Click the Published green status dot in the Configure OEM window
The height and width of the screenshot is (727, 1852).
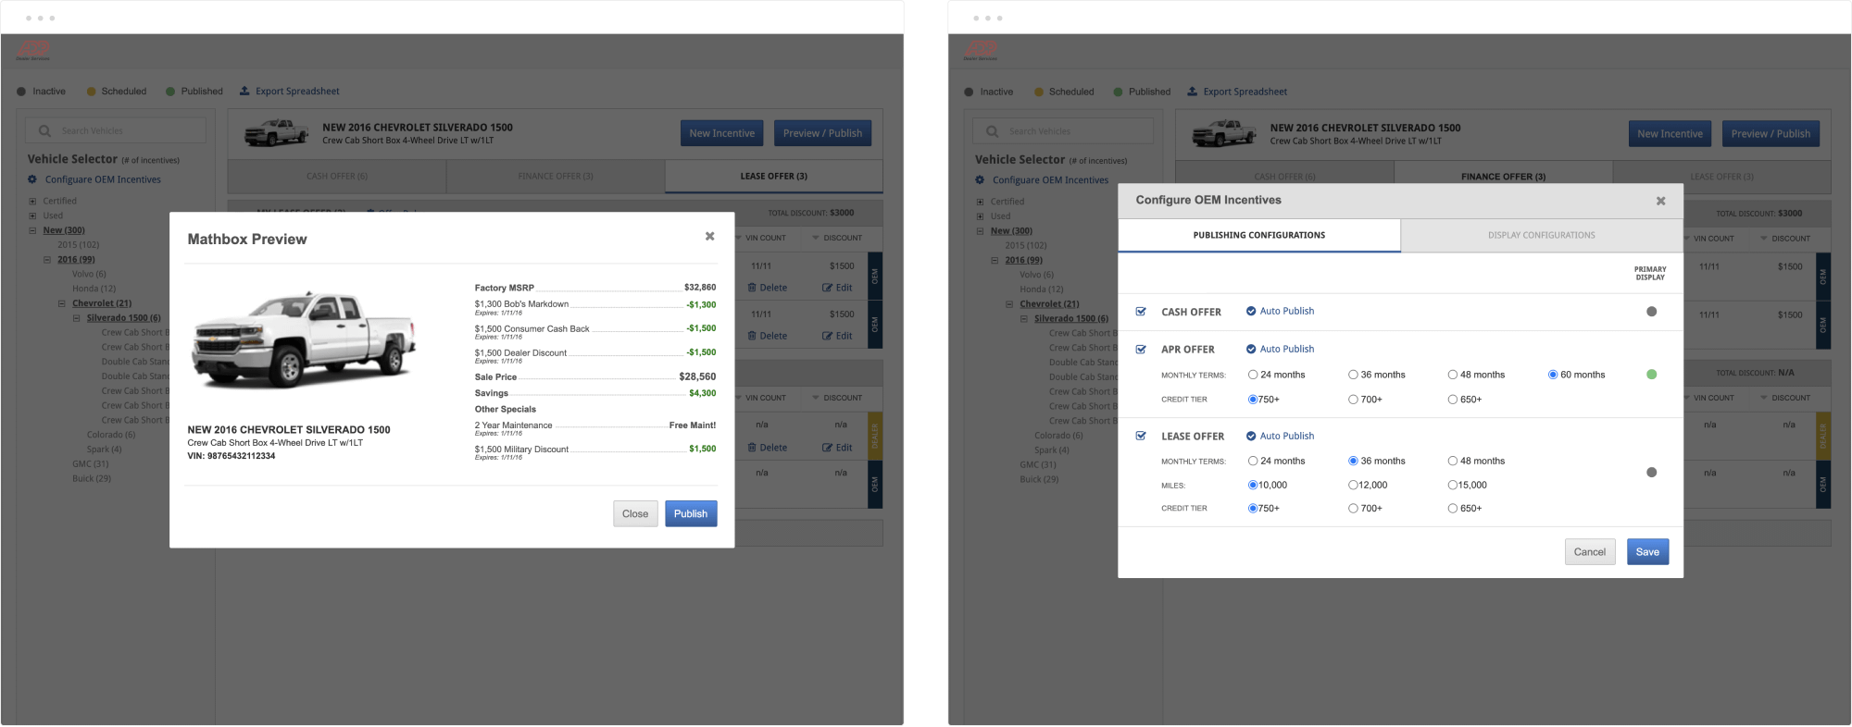click(1118, 92)
